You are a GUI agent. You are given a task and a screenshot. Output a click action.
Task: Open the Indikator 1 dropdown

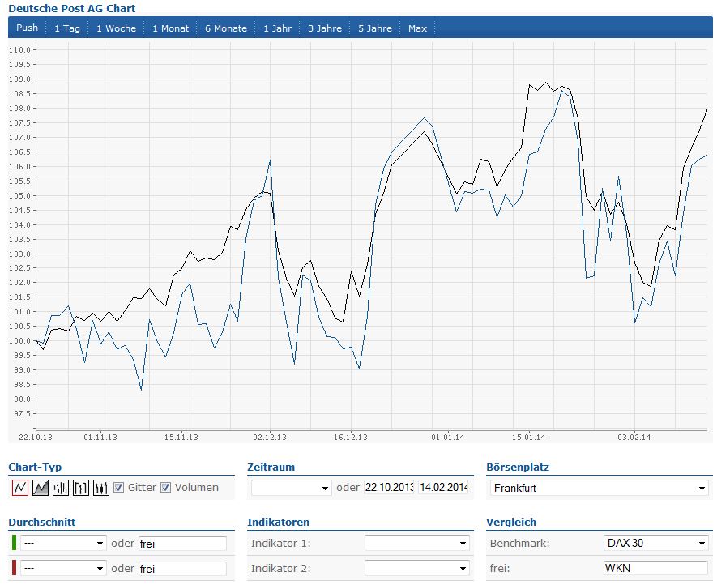coord(416,544)
